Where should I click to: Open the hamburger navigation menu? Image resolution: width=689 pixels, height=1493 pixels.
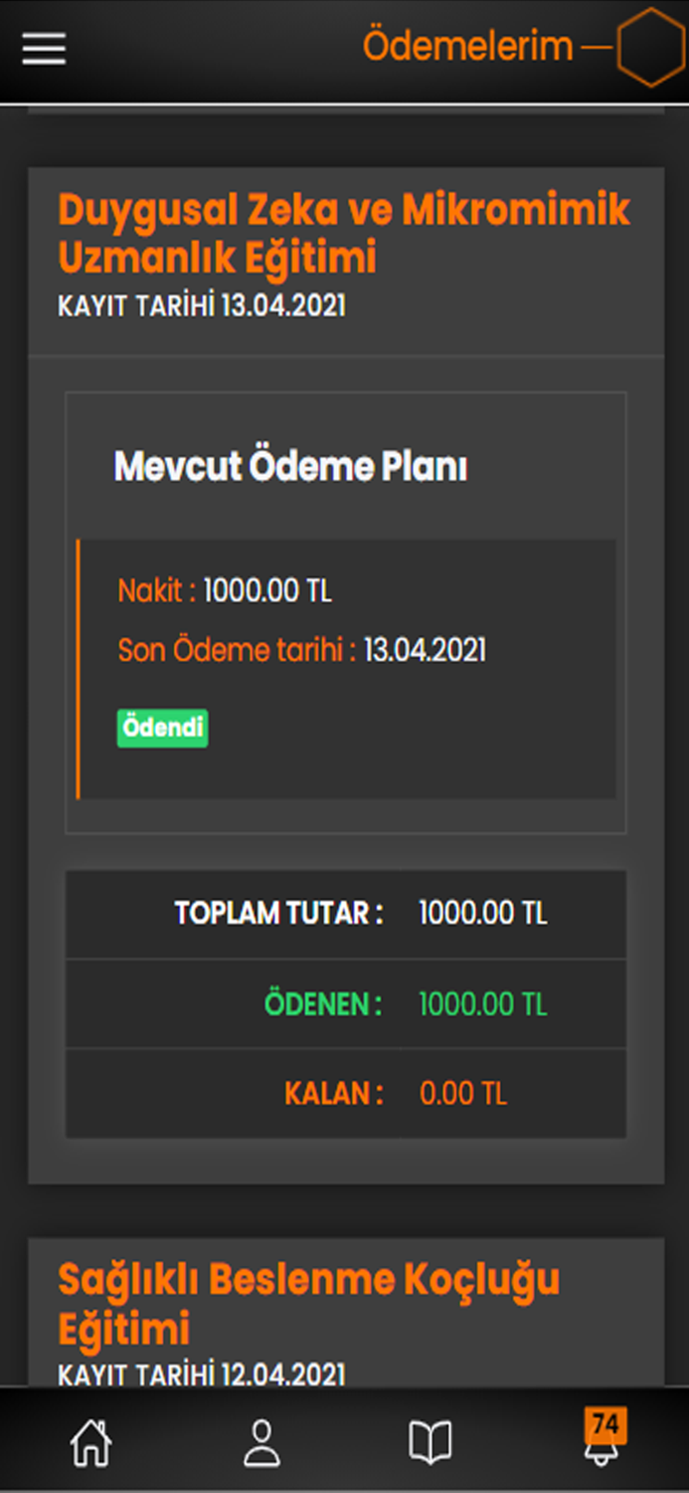43,47
